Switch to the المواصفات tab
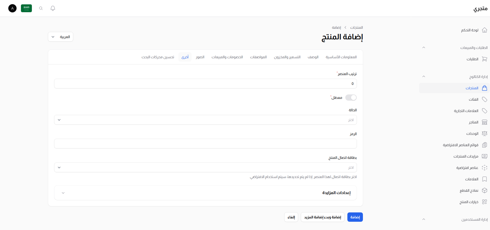This screenshot has height=230, width=490. point(258,57)
